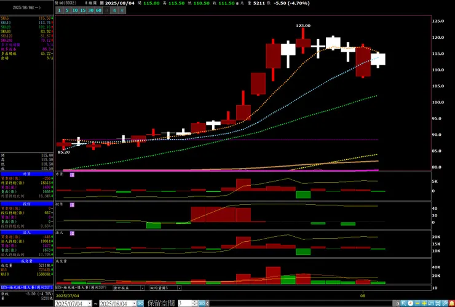455x307 pixels.
Task: Select the monthly (月) chart period
Action: (122, 10)
